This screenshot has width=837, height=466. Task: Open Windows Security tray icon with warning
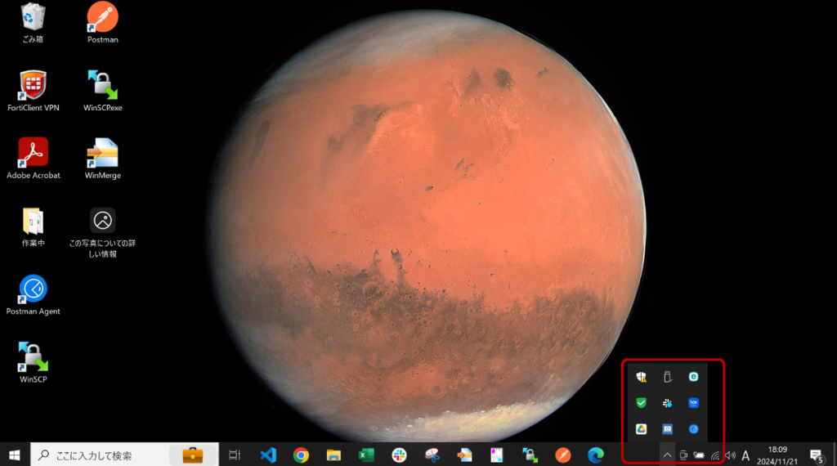click(x=641, y=377)
